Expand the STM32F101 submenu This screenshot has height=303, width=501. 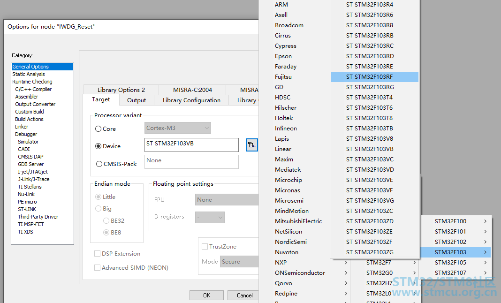[456, 231]
